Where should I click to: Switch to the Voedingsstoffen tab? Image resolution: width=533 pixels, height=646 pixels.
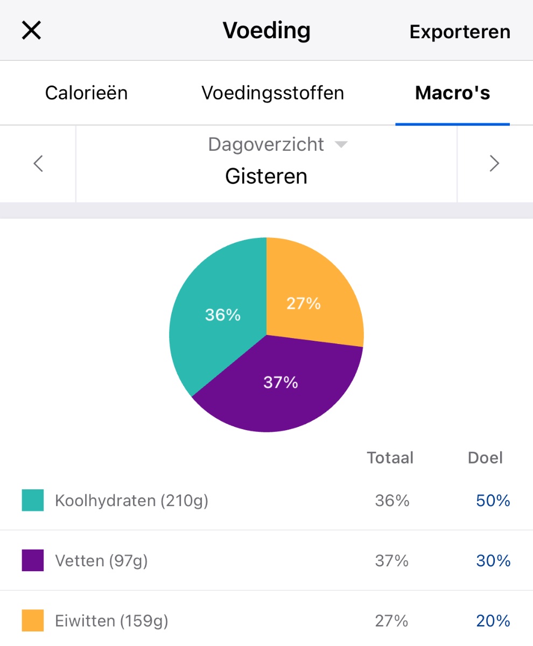coord(272,93)
